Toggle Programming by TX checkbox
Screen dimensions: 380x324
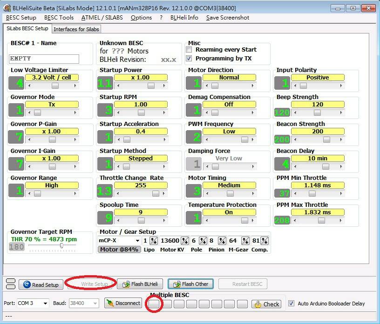189,58
